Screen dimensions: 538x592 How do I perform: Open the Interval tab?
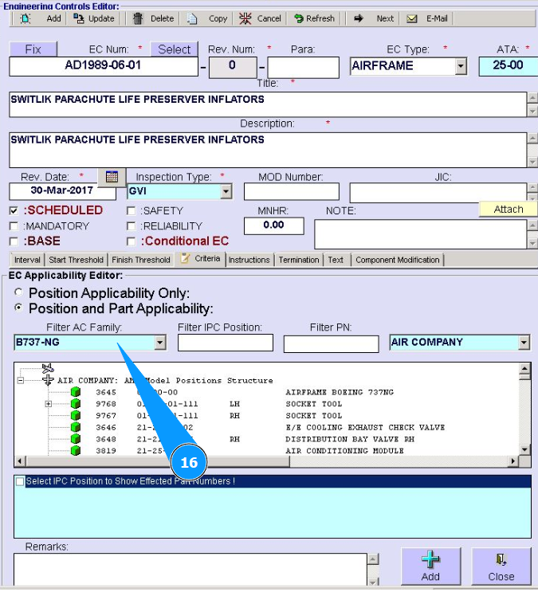pyautogui.click(x=27, y=260)
